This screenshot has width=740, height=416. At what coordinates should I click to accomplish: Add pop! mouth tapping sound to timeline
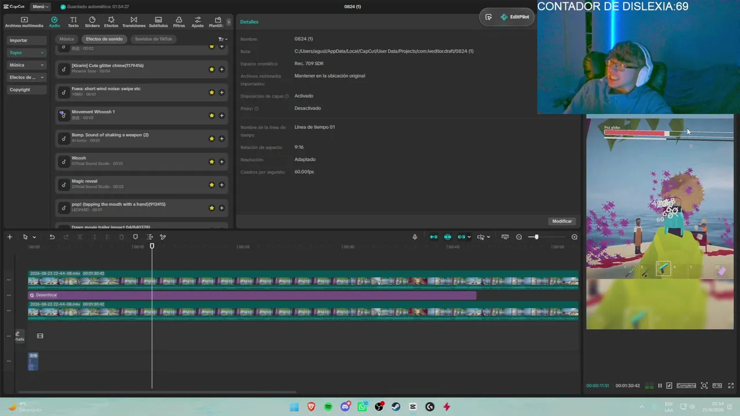click(221, 208)
